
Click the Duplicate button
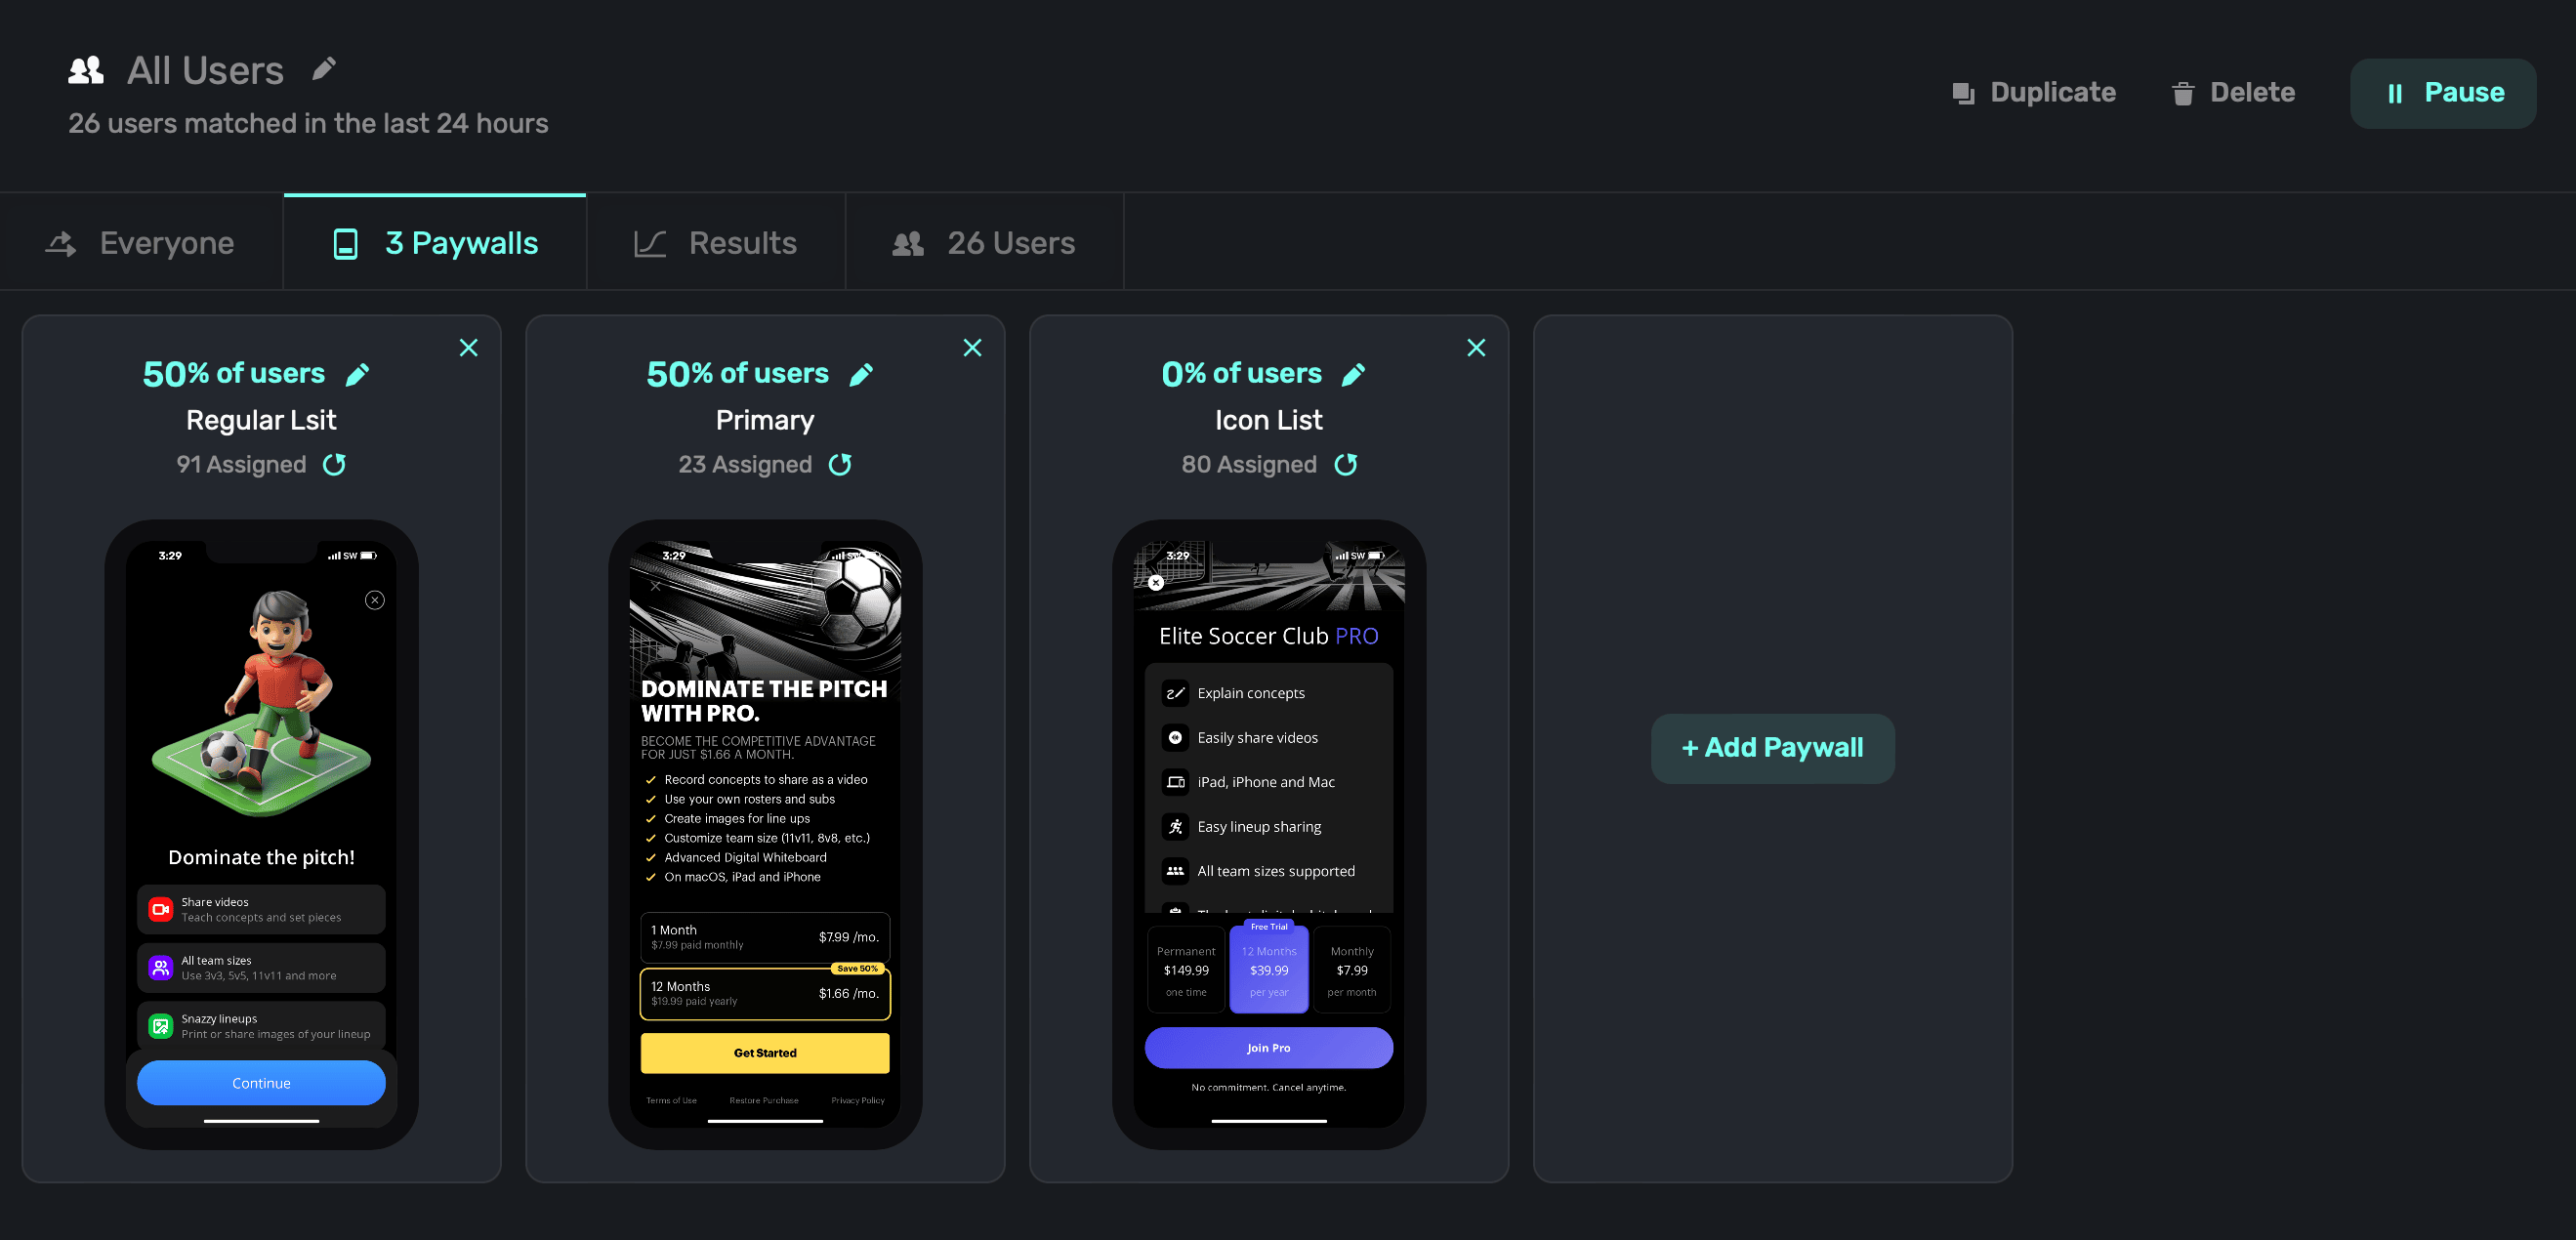tap(2034, 93)
